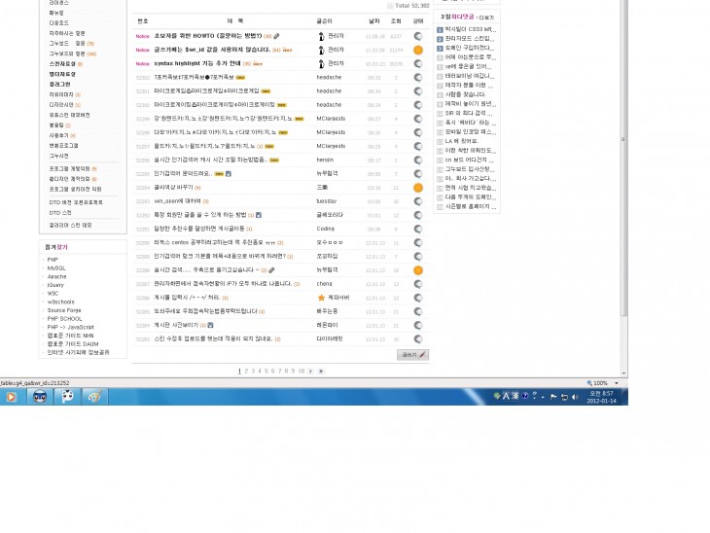Click 'Source Forge' in the favorites sidebar

(x=64, y=310)
